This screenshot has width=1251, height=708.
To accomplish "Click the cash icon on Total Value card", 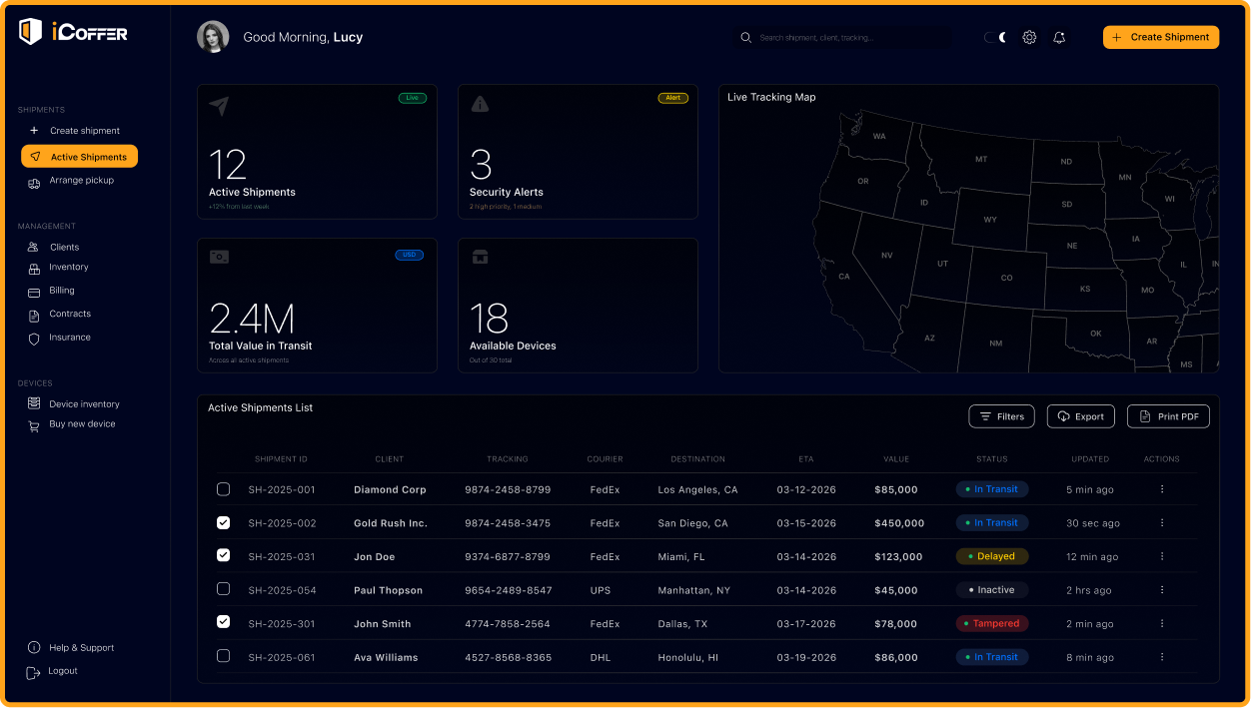I will pos(219,257).
